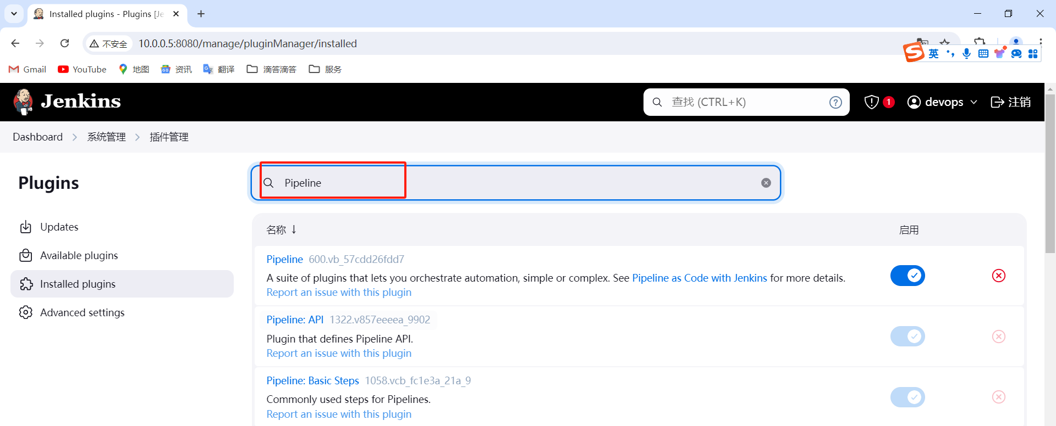Uninstall the Pipeline plugin with red X
This screenshot has width=1056, height=426.
coord(999,276)
